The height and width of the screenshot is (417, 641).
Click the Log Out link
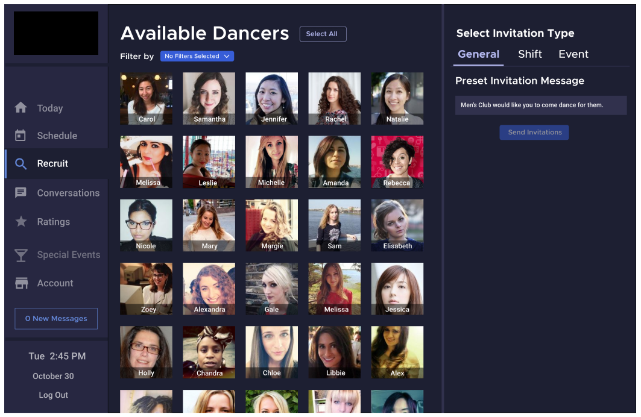click(54, 395)
